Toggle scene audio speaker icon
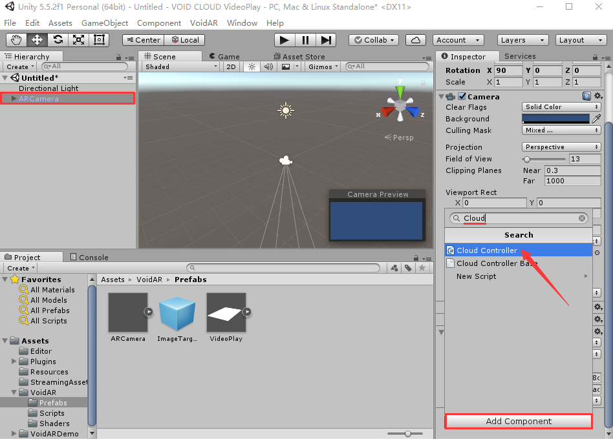Image resolution: width=613 pixels, height=439 pixels. pyautogui.click(x=268, y=66)
